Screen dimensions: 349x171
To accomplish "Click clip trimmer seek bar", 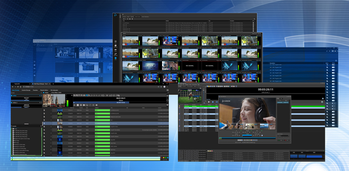I will pos(247,138).
